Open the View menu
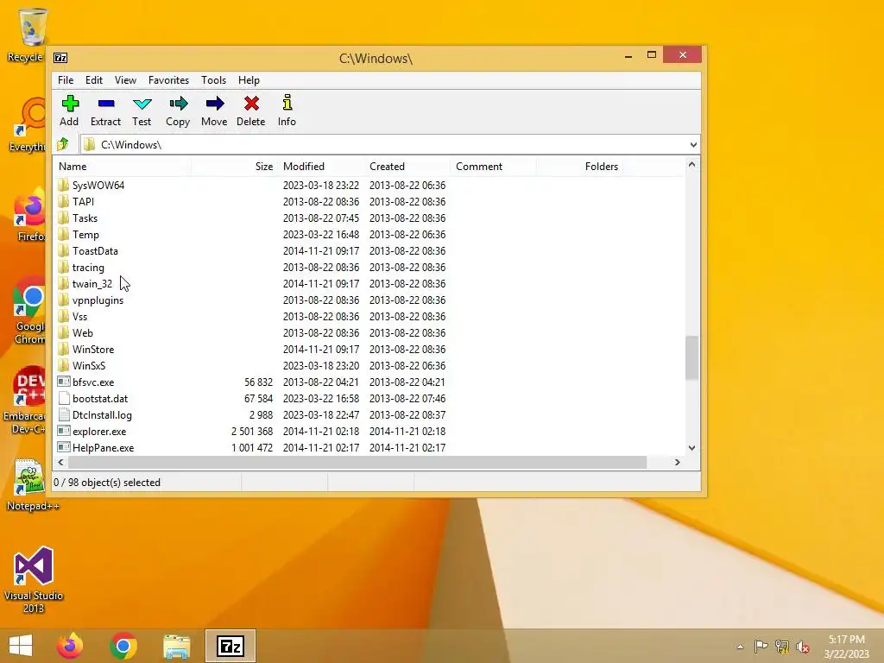This screenshot has height=663, width=884. (125, 80)
